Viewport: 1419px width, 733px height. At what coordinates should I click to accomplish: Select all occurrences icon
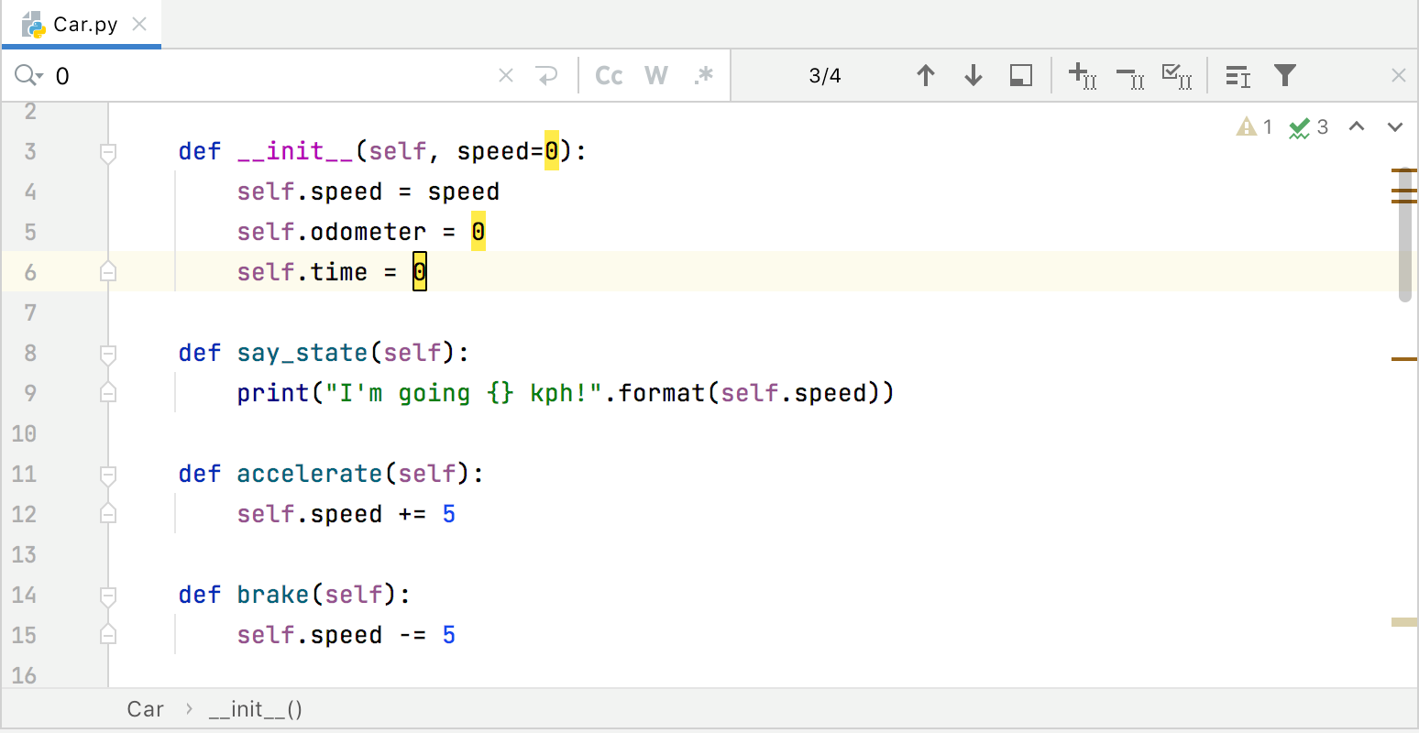[x=1176, y=75]
